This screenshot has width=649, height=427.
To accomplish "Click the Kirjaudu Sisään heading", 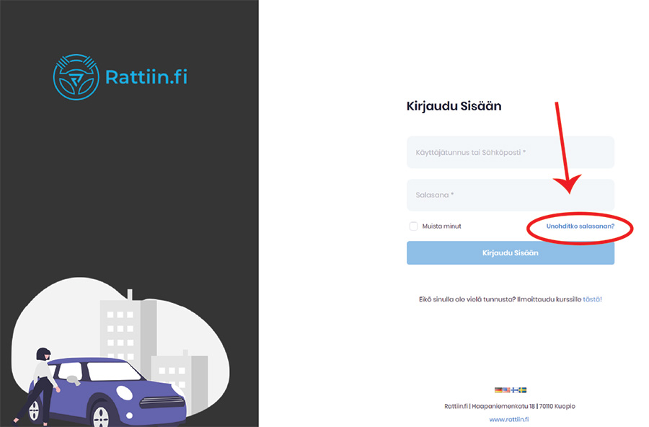I will pyautogui.click(x=454, y=106).
